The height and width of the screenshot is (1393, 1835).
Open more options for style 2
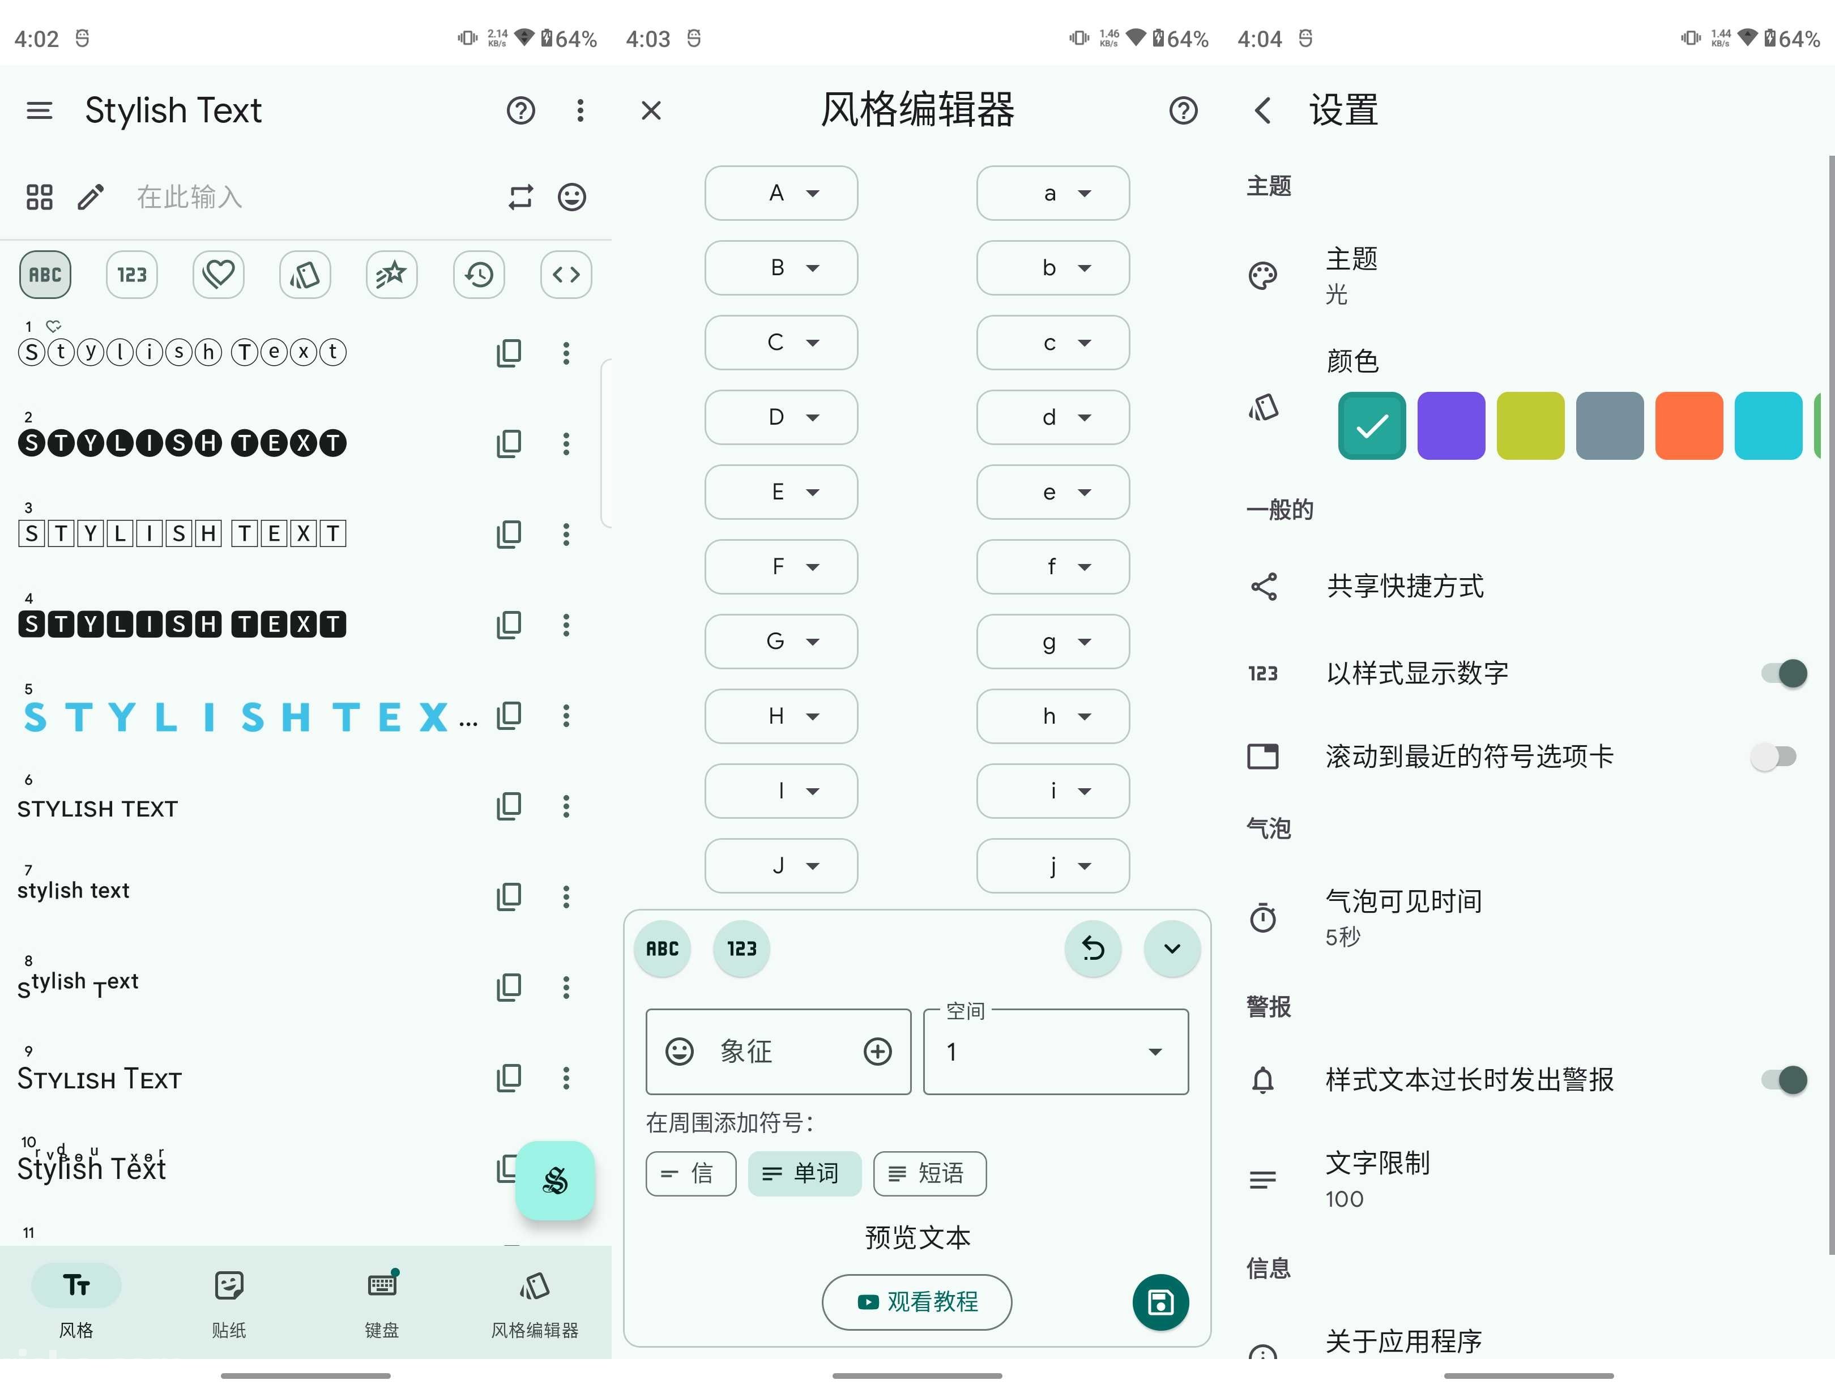(566, 444)
